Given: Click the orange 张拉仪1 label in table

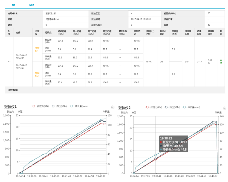Looking at the screenshot, I should coord(37,49).
